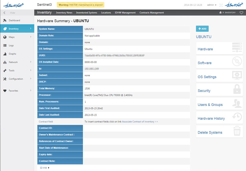Click the UBUNTU heading above Hardware card
246x171 pixels.
click(x=204, y=37)
